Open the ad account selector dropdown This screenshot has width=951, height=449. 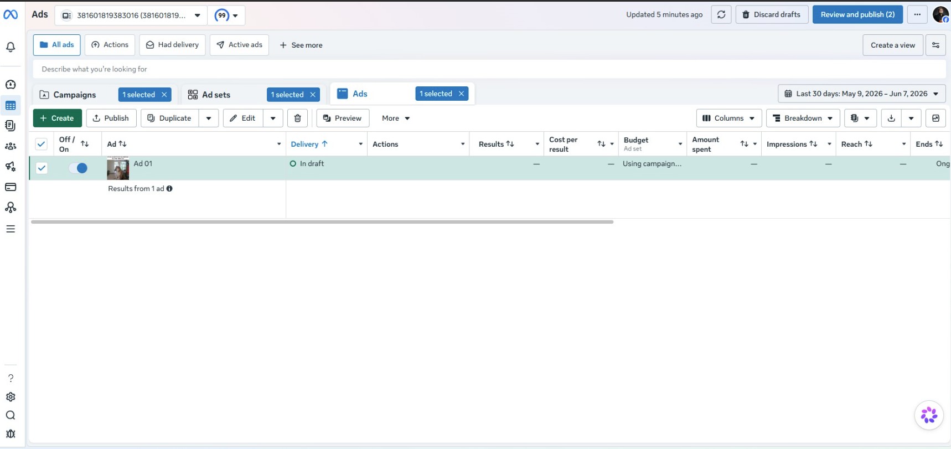(131, 15)
